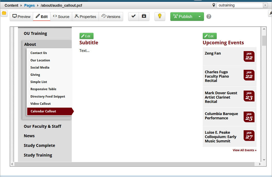Open the Simple List nav link

coord(39,82)
